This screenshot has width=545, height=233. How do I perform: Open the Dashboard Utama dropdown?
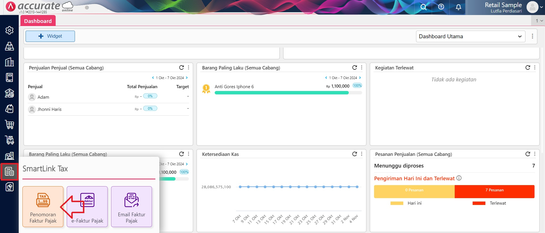tap(471, 36)
